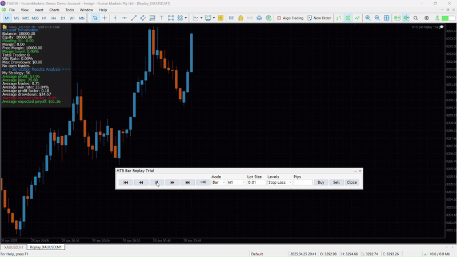The height and width of the screenshot is (257, 457).
Task: Switch chart to H4 timeframe
Action: click(x=54, y=18)
